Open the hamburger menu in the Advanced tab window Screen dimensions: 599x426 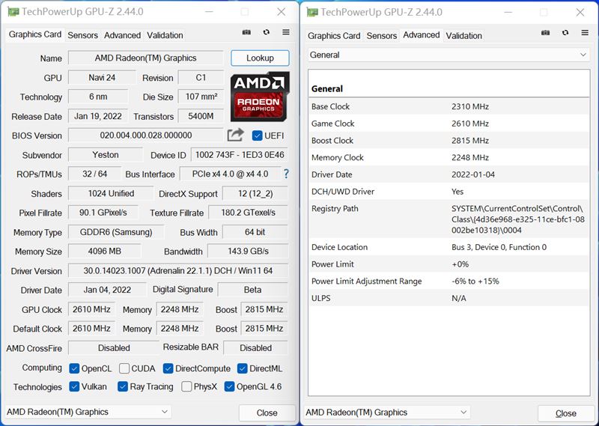(x=586, y=33)
